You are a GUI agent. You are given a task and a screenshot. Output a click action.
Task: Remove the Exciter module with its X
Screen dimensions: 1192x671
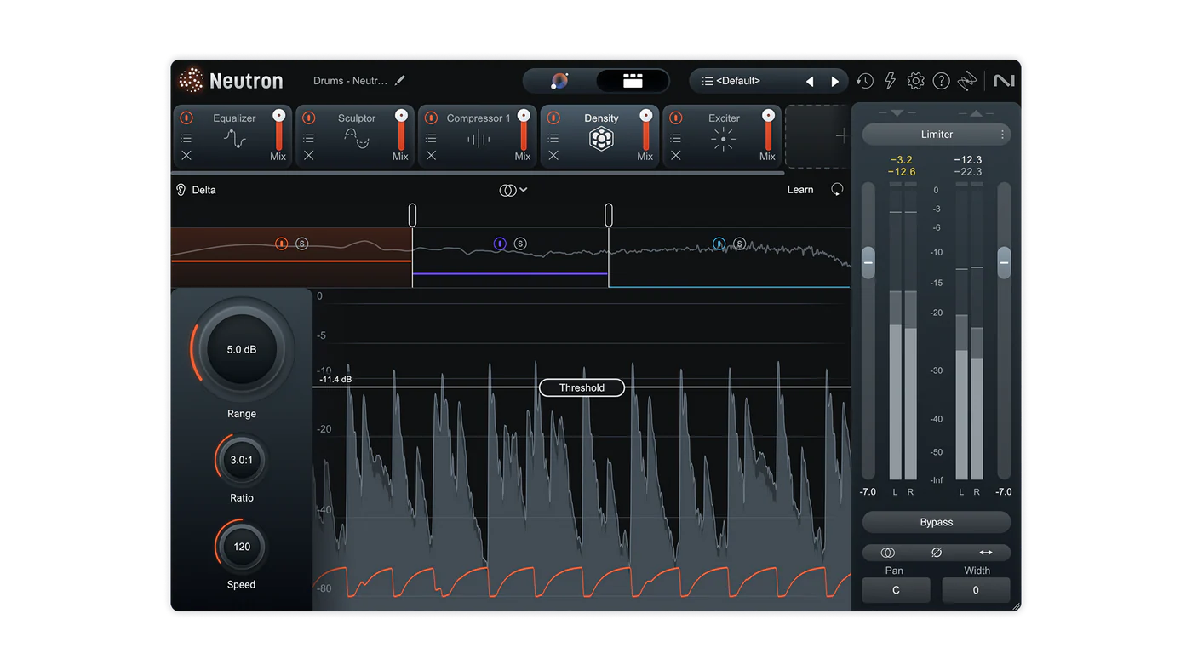point(676,156)
